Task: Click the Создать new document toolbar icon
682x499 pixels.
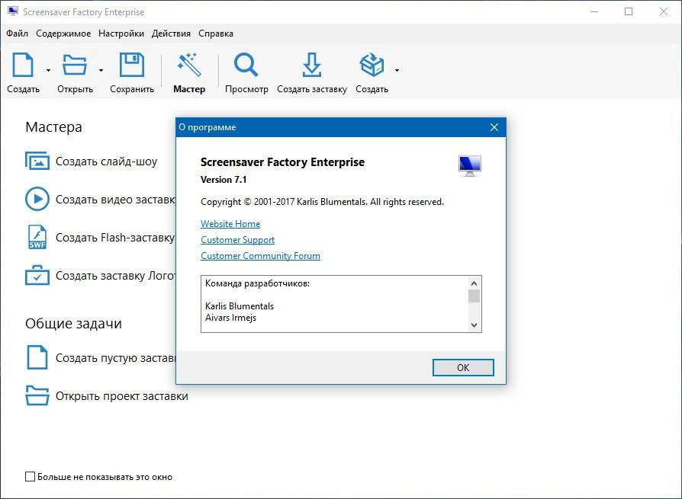Action: 23,65
